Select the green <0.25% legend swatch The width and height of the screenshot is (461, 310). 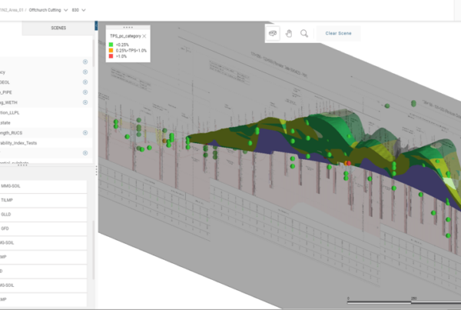click(x=111, y=45)
